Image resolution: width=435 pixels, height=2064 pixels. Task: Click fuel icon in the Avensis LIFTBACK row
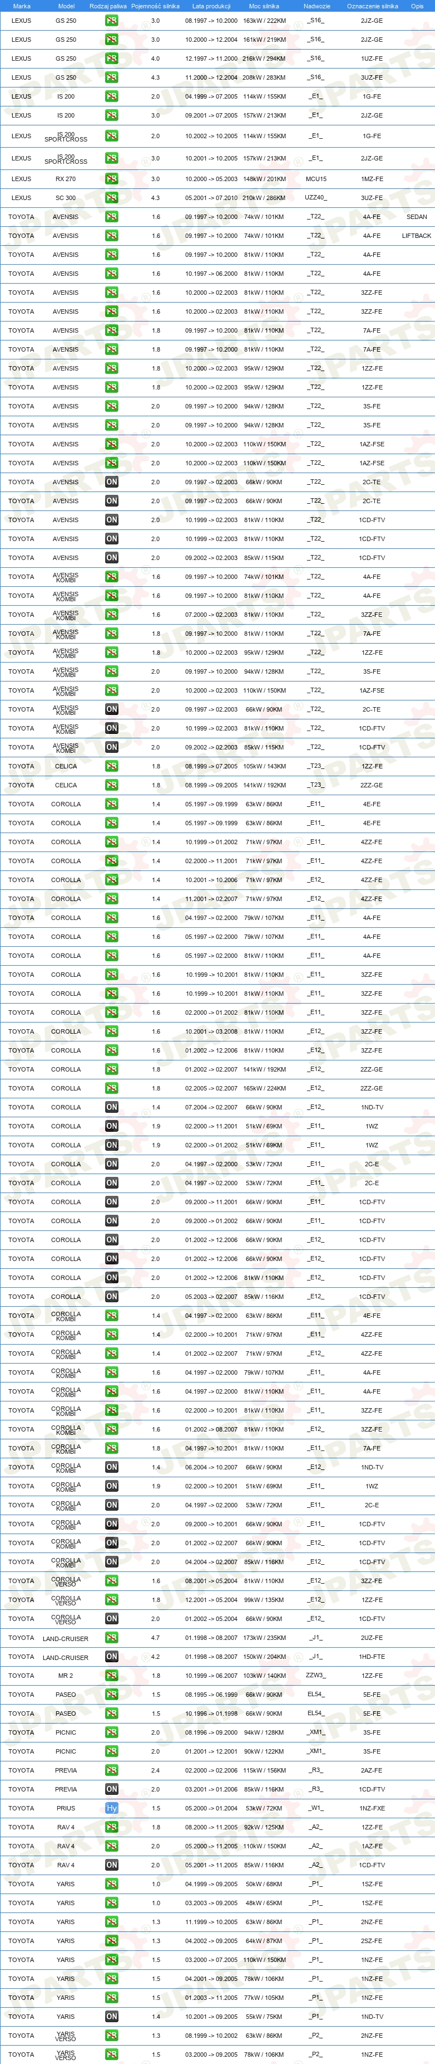[111, 236]
